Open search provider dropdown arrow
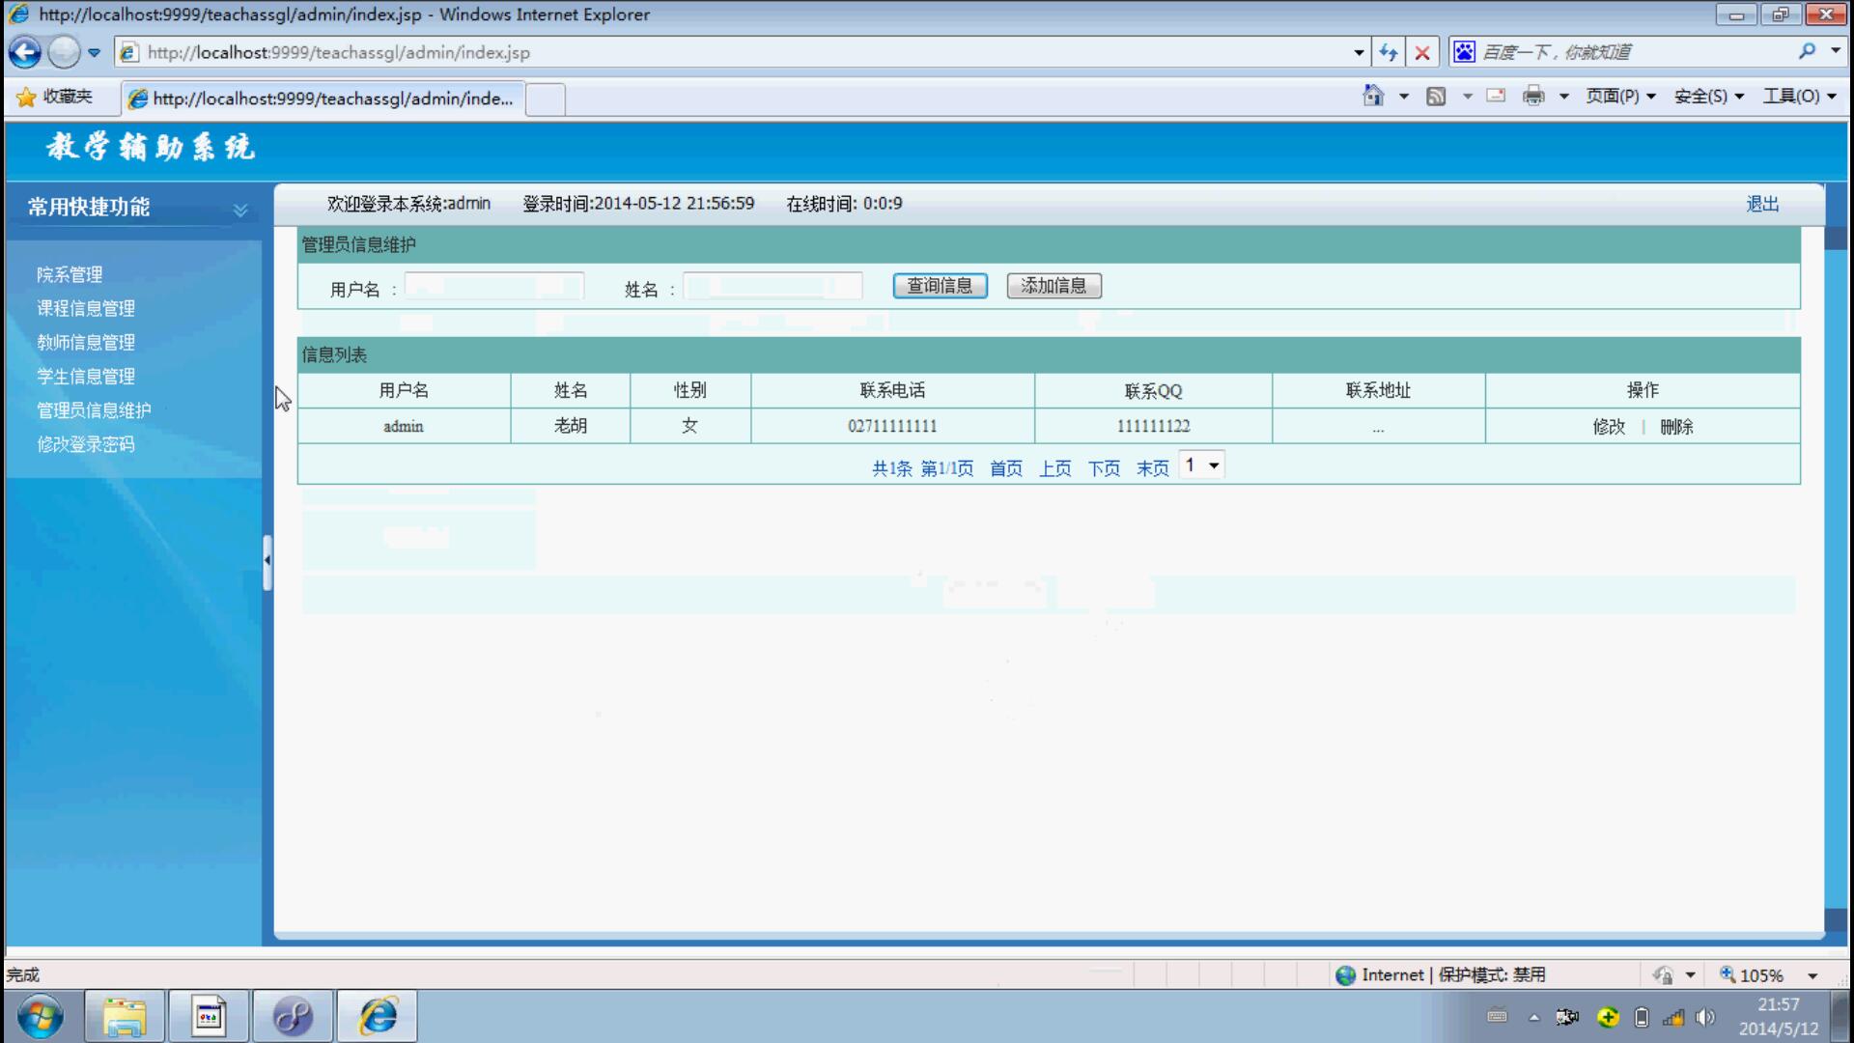 tap(1835, 51)
